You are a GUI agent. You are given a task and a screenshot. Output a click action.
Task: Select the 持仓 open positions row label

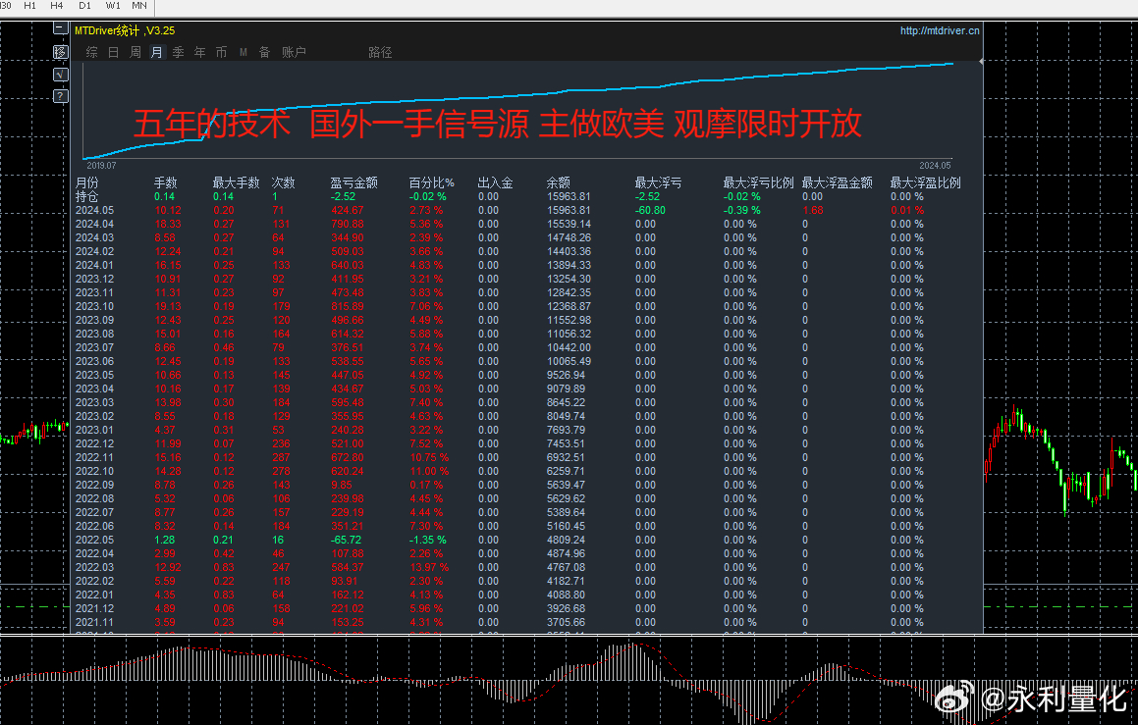click(x=86, y=196)
